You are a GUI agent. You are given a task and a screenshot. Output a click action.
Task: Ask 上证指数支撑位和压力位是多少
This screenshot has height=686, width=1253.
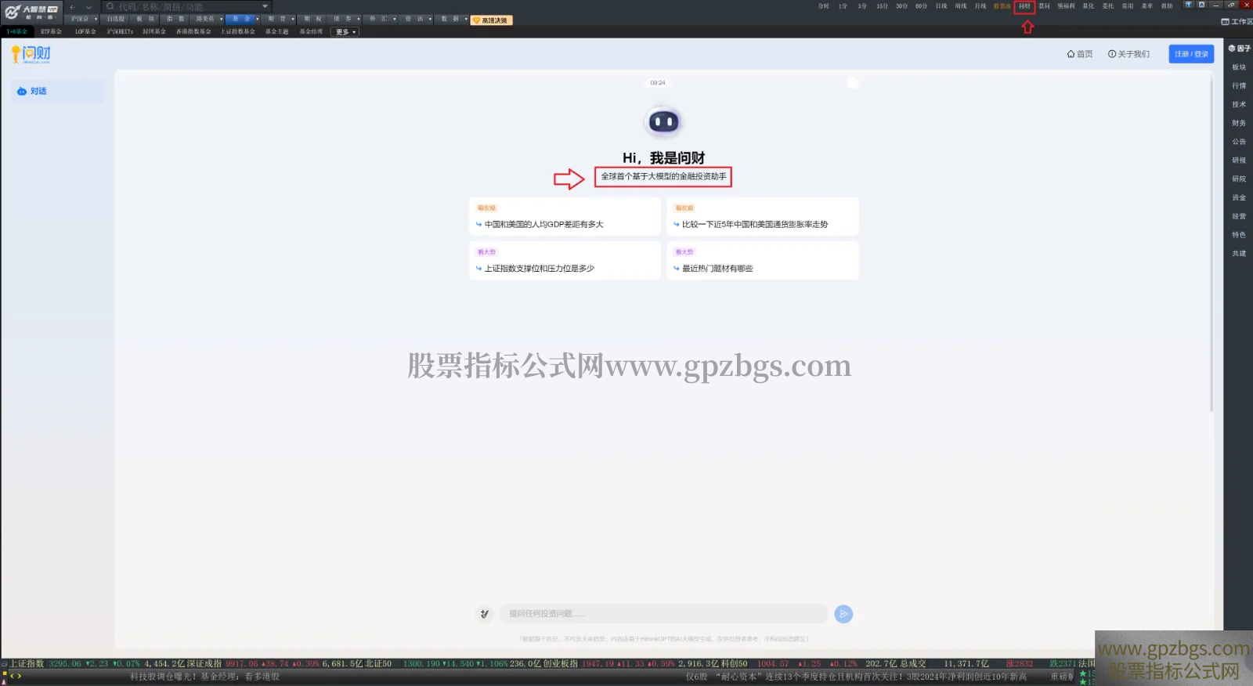[565, 260]
